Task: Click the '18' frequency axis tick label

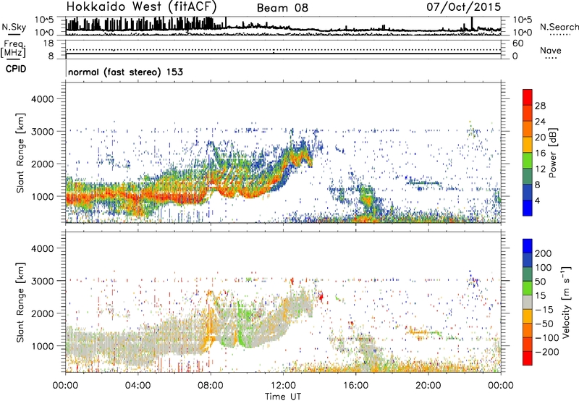Action: coord(48,43)
